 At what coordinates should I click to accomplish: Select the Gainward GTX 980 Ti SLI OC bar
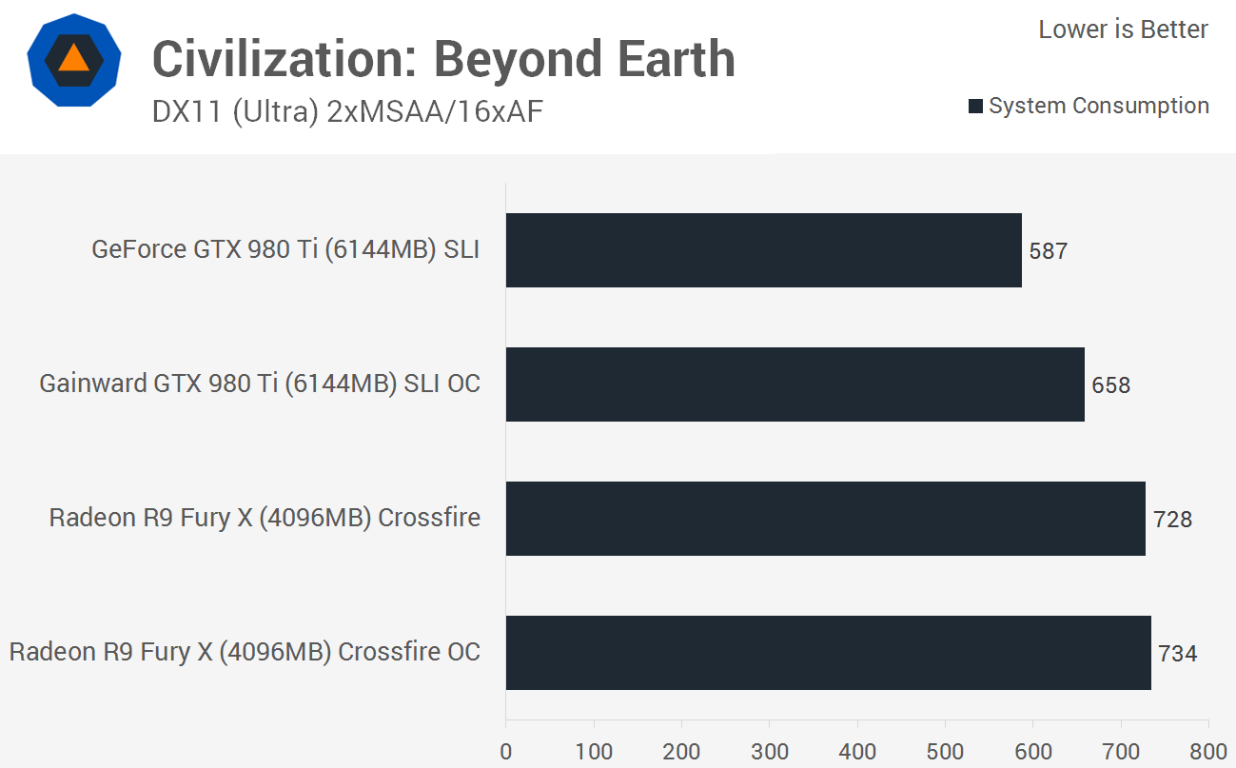click(x=795, y=384)
